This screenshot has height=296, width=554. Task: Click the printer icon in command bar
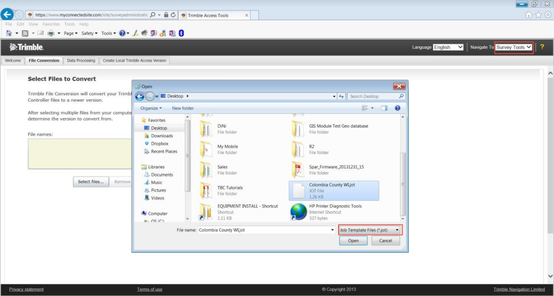(51, 33)
